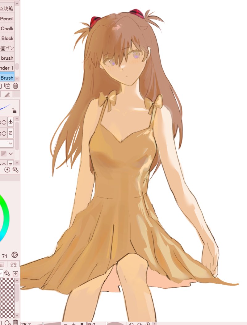Click the pattern list scrollbar thumb

point(17,293)
